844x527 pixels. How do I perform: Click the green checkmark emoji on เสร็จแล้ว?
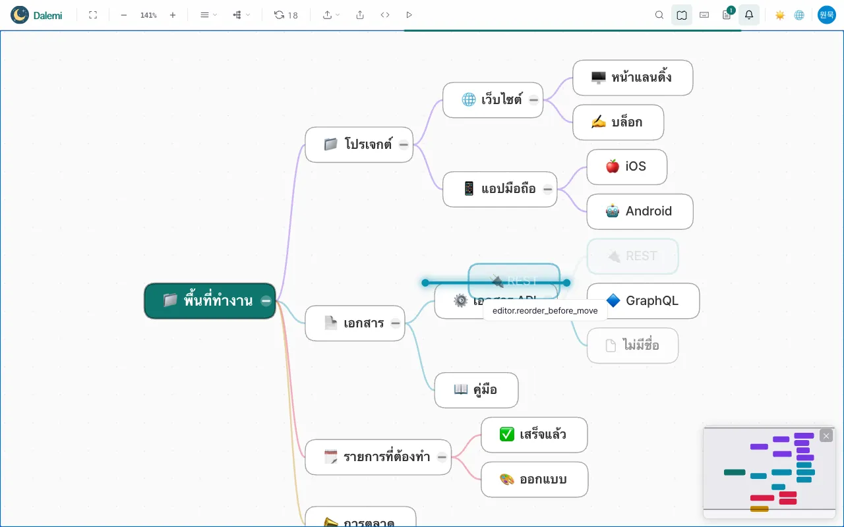point(507,435)
